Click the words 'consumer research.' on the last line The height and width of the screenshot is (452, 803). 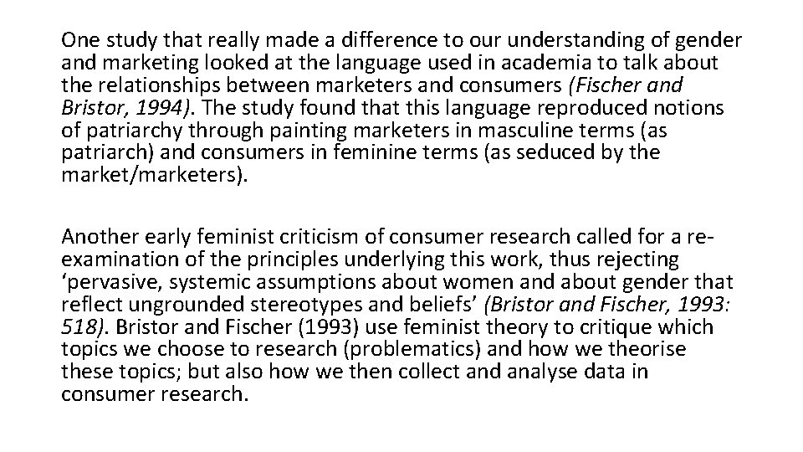[154, 394]
